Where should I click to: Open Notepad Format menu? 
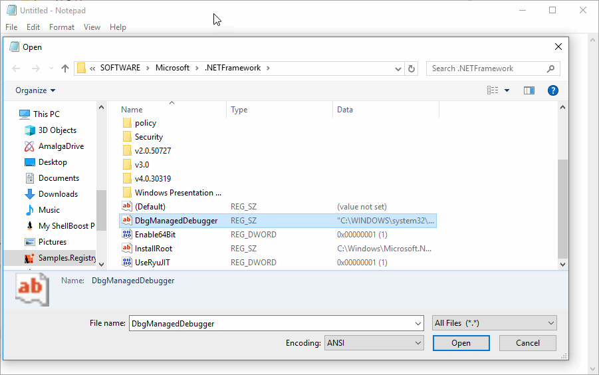pos(62,27)
